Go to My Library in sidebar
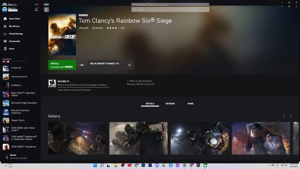 pyautogui.click(x=12, y=26)
